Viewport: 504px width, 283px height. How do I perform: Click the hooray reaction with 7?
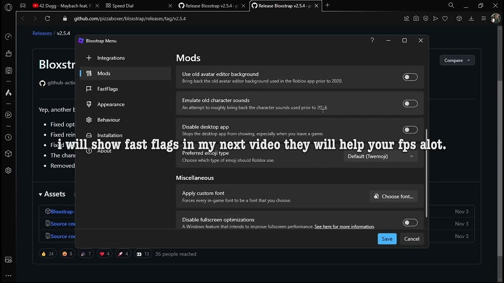point(85,254)
